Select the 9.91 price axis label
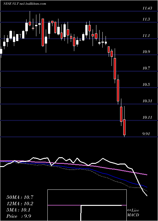 point(146,134)
